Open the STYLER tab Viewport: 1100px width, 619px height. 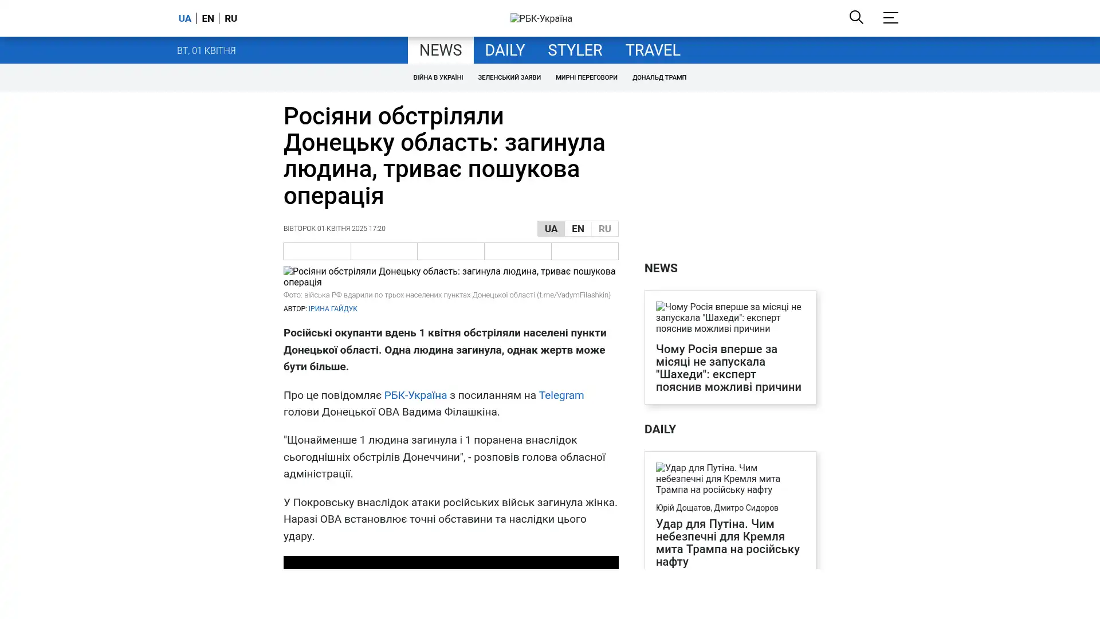575,50
